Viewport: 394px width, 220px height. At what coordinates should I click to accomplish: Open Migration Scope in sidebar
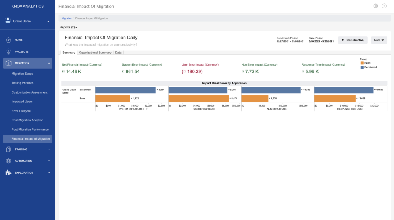[x=22, y=74]
